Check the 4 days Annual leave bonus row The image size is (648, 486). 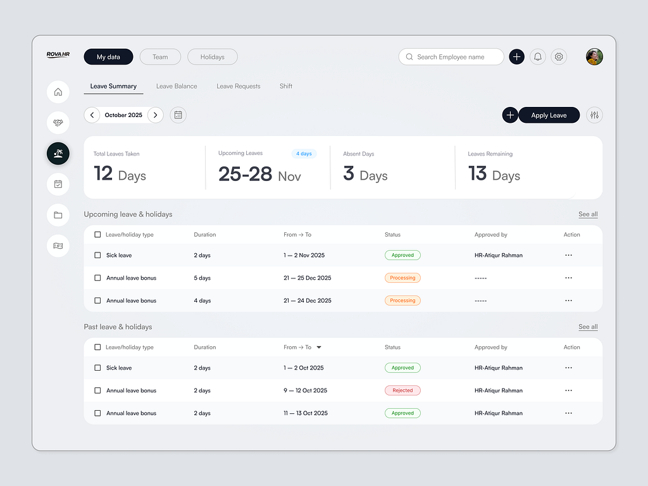click(x=97, y=301)
